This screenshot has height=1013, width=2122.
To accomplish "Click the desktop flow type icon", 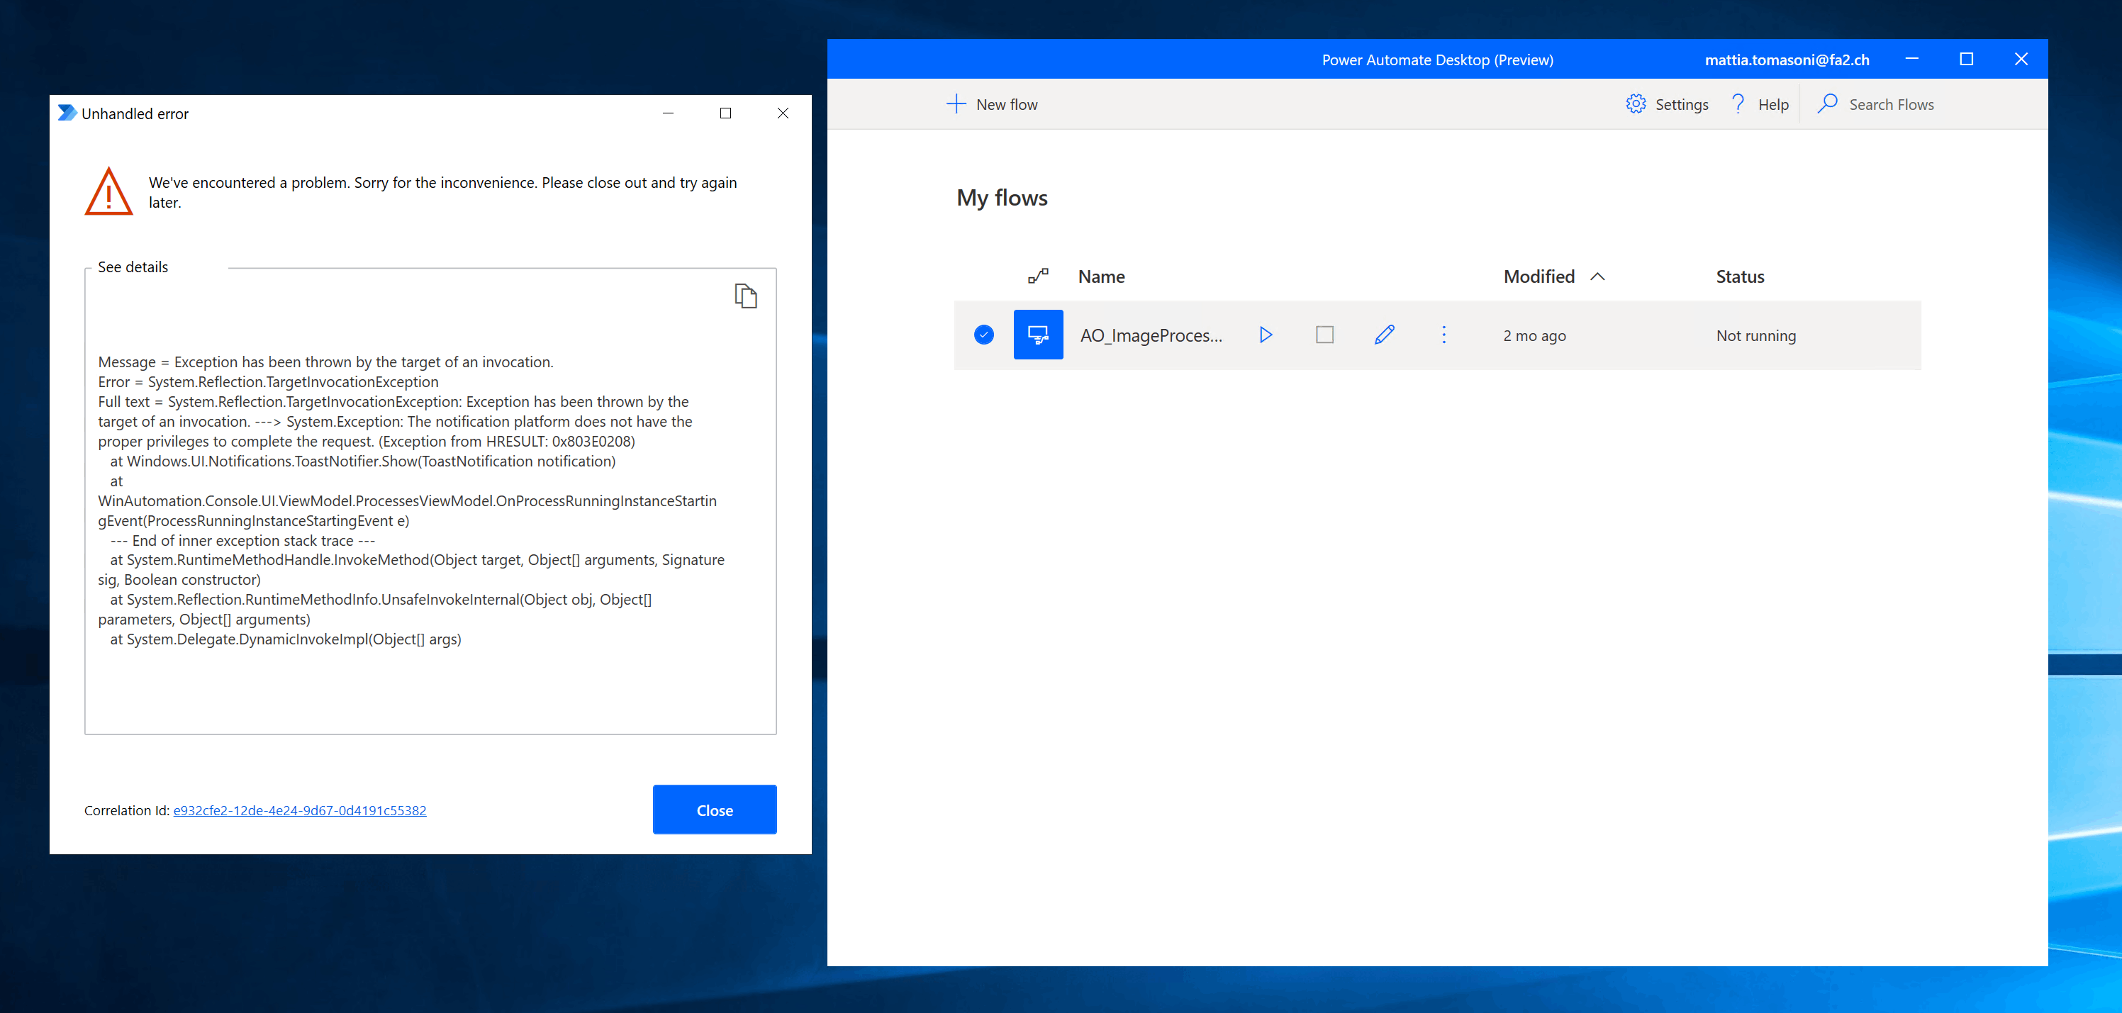I will (x=1038, y=335).
